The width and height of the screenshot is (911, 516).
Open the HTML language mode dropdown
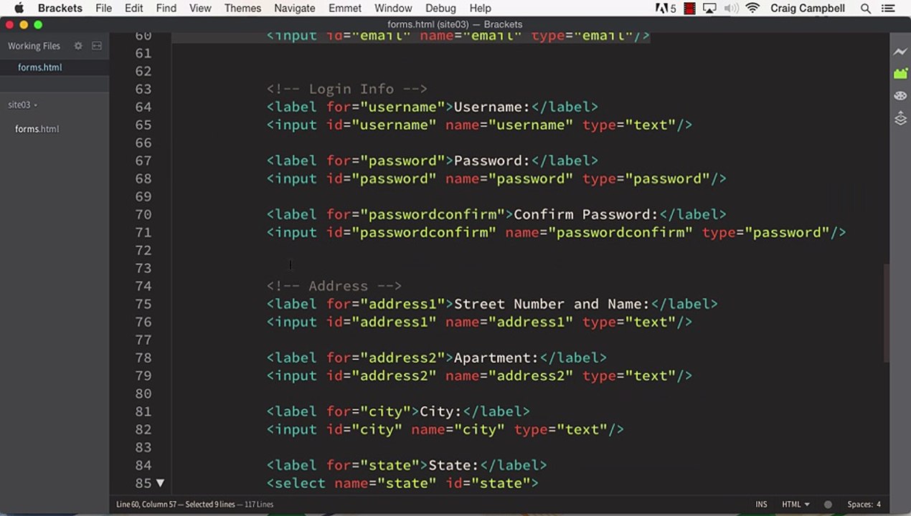pyautogui.click(x=796, y=505)
